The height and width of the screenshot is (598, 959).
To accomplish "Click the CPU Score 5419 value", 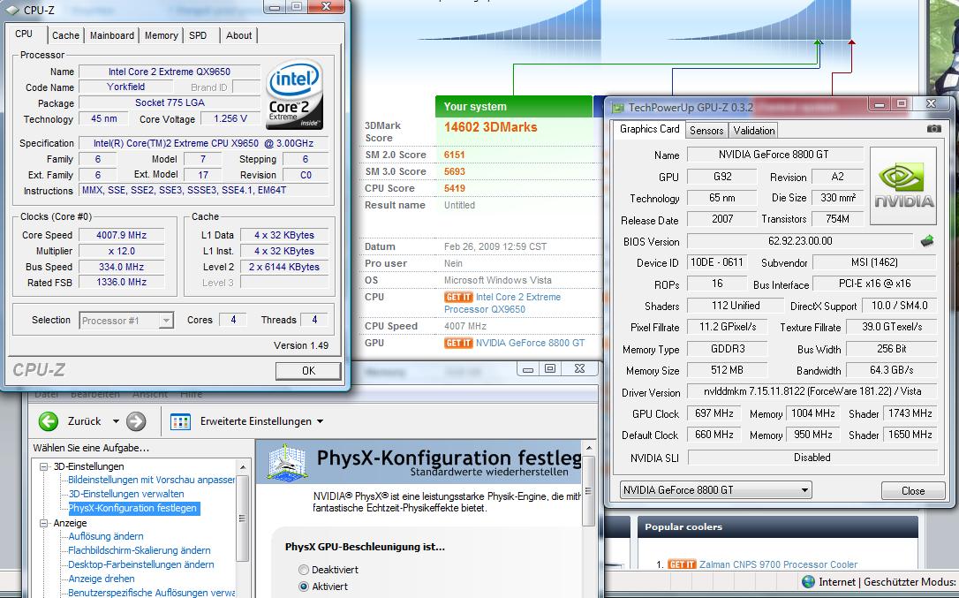I will (455, 188).
